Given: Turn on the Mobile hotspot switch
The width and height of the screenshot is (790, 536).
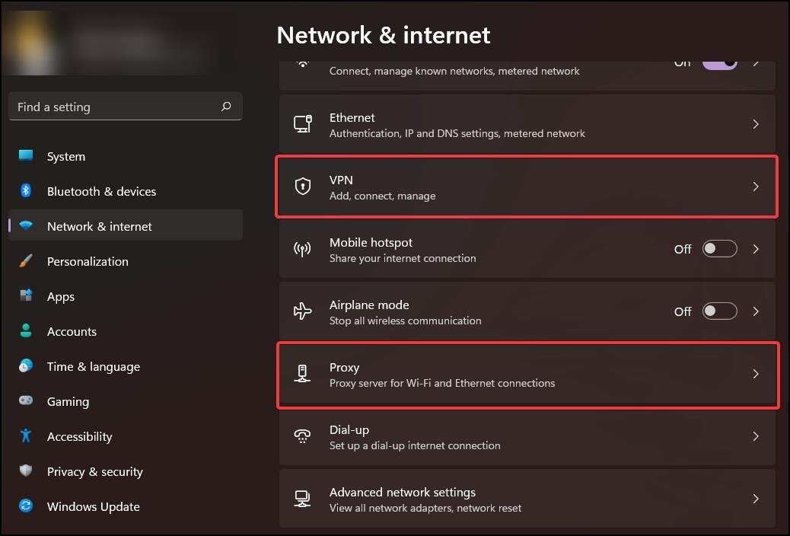Looking at the screenshot, I should point(719,249).
